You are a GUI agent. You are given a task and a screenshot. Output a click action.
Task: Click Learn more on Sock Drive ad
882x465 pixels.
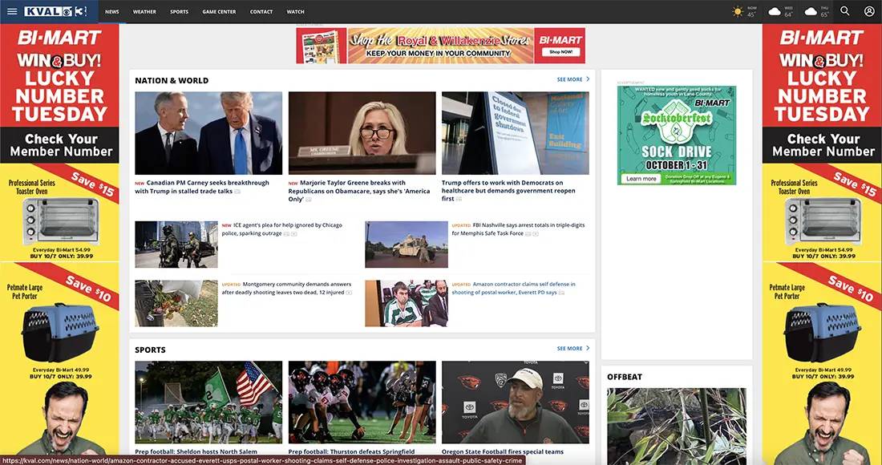point(641,179)
